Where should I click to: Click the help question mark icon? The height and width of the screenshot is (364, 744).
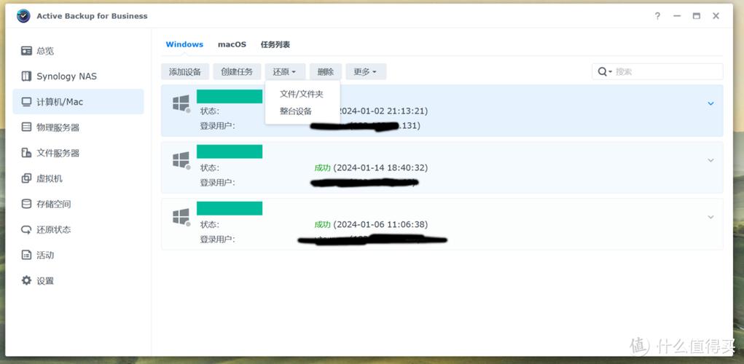pos(657,16)
